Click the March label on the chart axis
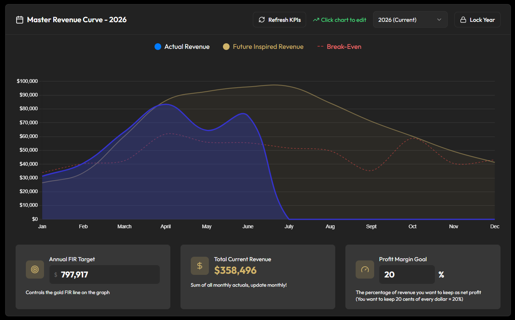This screenshot has height=320, width=515. 125,226
